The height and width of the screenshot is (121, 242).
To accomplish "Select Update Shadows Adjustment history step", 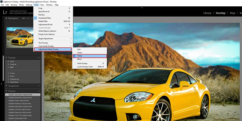I will pyautogui.click(x=23, y=103).
